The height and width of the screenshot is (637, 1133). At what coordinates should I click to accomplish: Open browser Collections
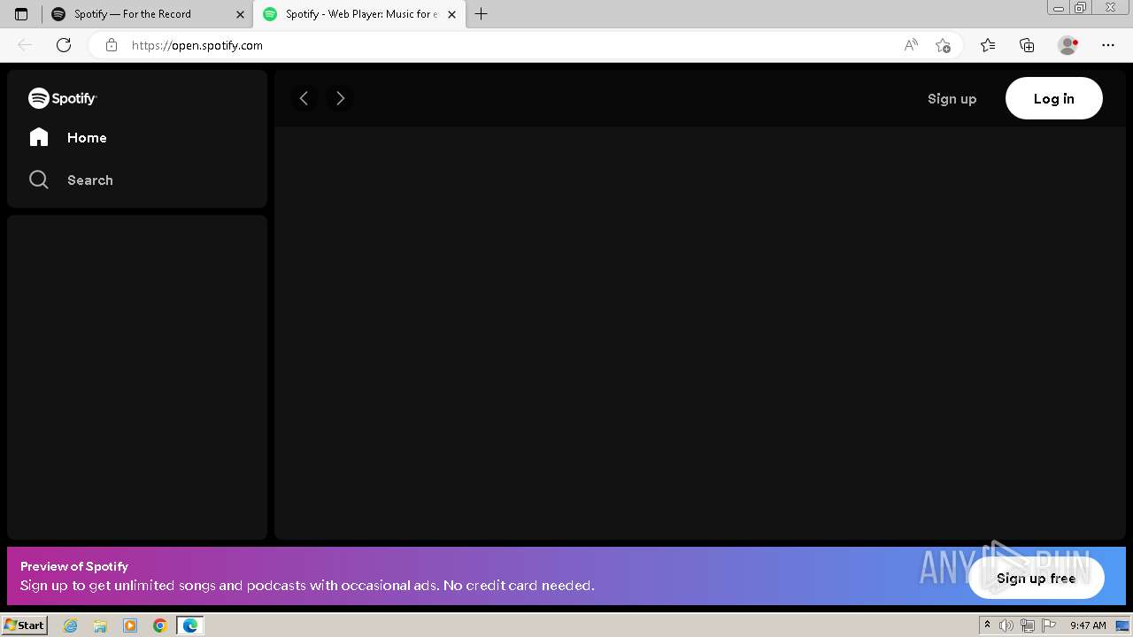[x=1027, y=45]
